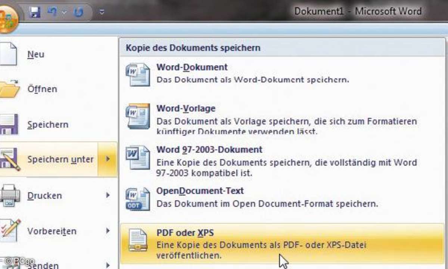Click the Word-Vorlage template icon
448x269 pixels.
coord(138,116)
